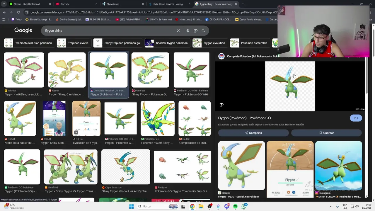This screenshot has height=211, width=375.
Task: Open the PREMIERE 2023.rar bookmark
Action: tap(99, 20)
